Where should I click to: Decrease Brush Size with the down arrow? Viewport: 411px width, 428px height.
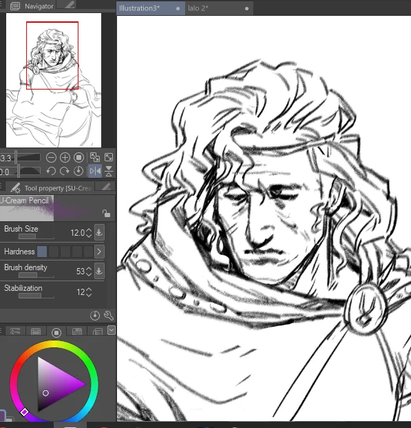point(89,236)
